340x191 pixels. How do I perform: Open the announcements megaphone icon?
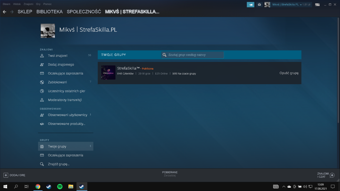click(251, 4)
